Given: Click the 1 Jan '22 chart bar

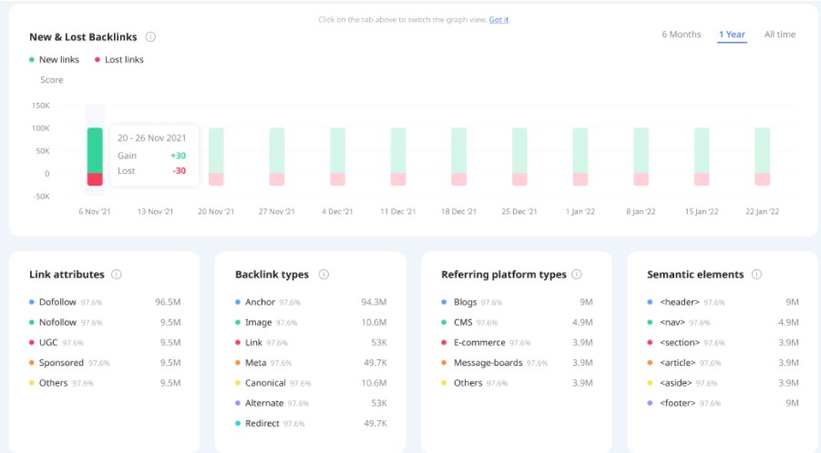Looking at the screenshot, I should tap(580, 156).
